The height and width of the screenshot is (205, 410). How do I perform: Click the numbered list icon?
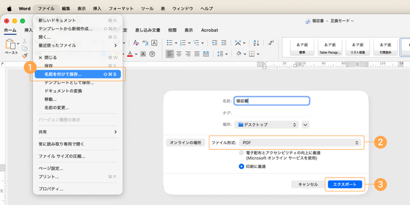(x=183, y=43)
